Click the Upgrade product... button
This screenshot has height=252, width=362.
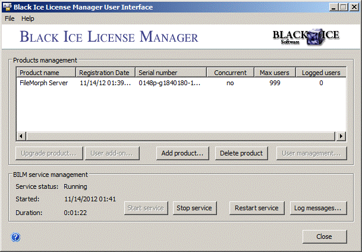(x=49, y=153)
